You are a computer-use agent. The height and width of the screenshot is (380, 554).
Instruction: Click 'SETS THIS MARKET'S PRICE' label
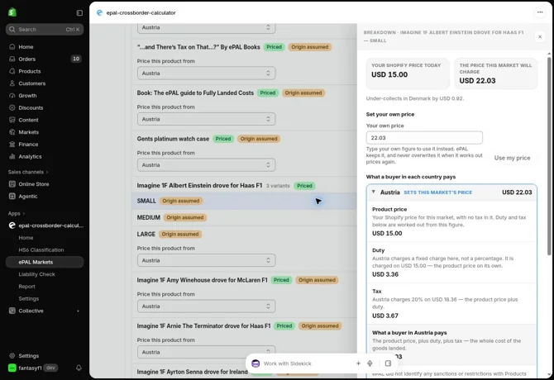point(437,192)
